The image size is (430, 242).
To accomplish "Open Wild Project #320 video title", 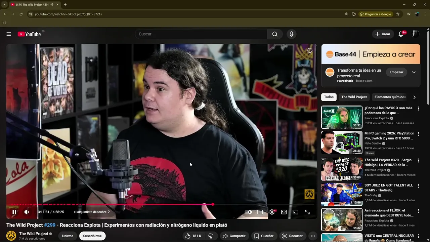I will (388, 163).
